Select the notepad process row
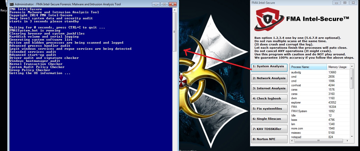 click(320, 137)
